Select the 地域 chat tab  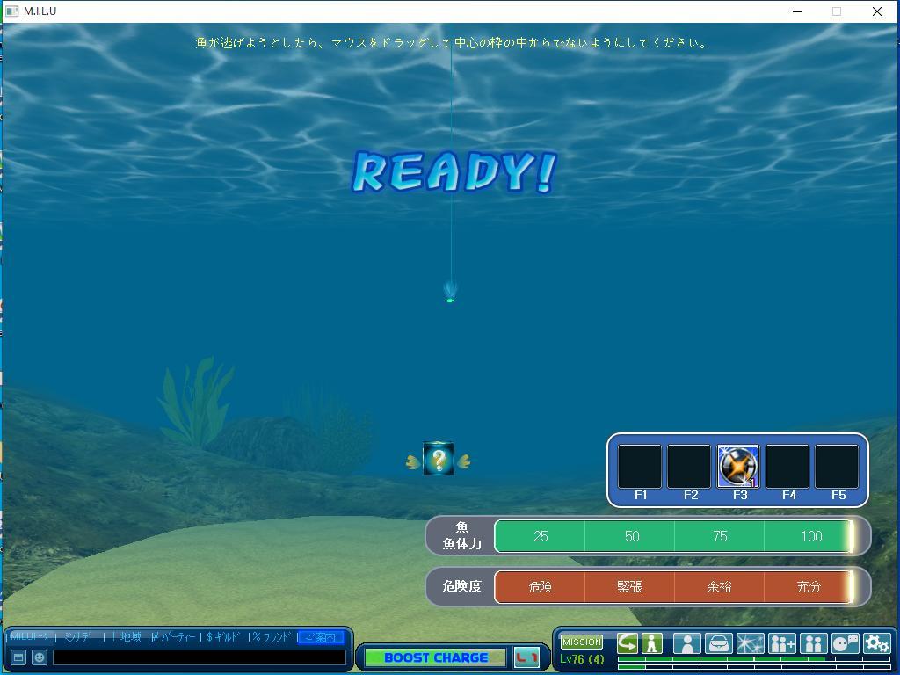coord(130,636)
